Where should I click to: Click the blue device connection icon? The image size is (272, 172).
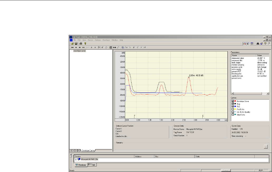[262, 44]
